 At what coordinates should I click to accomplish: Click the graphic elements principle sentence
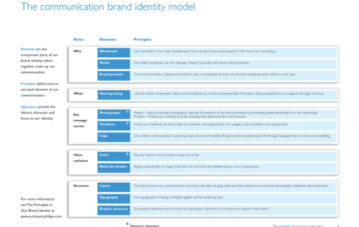click(x=202, y=209)
